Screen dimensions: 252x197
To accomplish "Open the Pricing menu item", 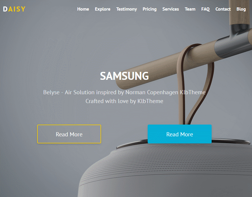I will point(150,9).
